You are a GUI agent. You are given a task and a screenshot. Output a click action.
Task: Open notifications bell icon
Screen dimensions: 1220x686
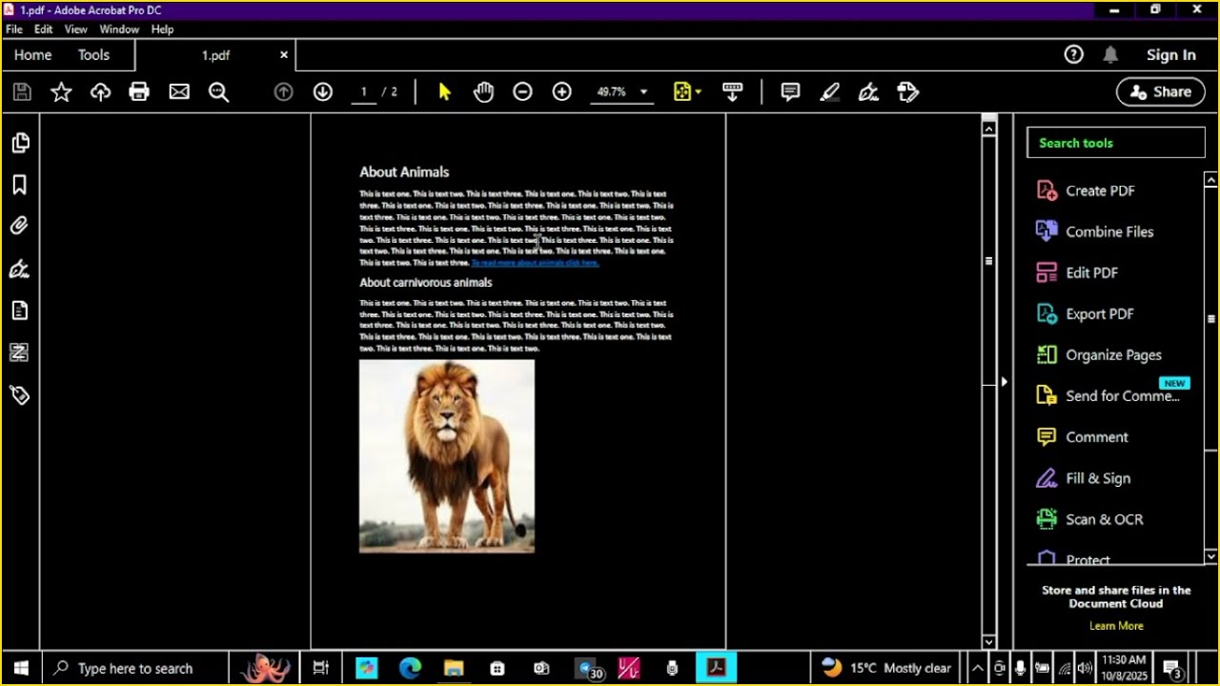1110,54
